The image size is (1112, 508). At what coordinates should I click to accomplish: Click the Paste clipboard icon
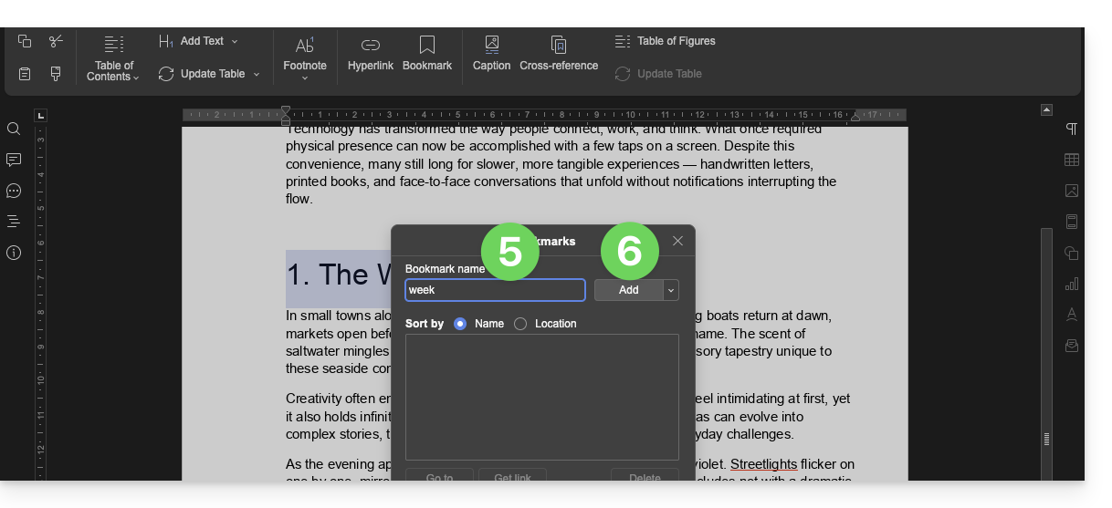tap(25, 74)
